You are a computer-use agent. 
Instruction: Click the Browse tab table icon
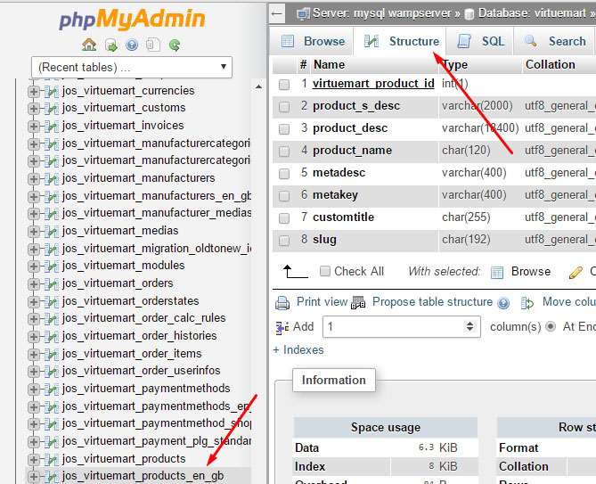click(x=288, y=41)
